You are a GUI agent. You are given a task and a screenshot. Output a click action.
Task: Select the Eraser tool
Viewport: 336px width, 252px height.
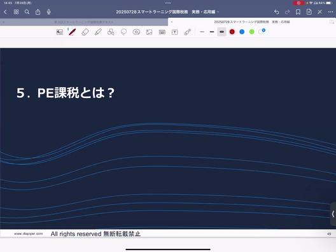(85, 32)
